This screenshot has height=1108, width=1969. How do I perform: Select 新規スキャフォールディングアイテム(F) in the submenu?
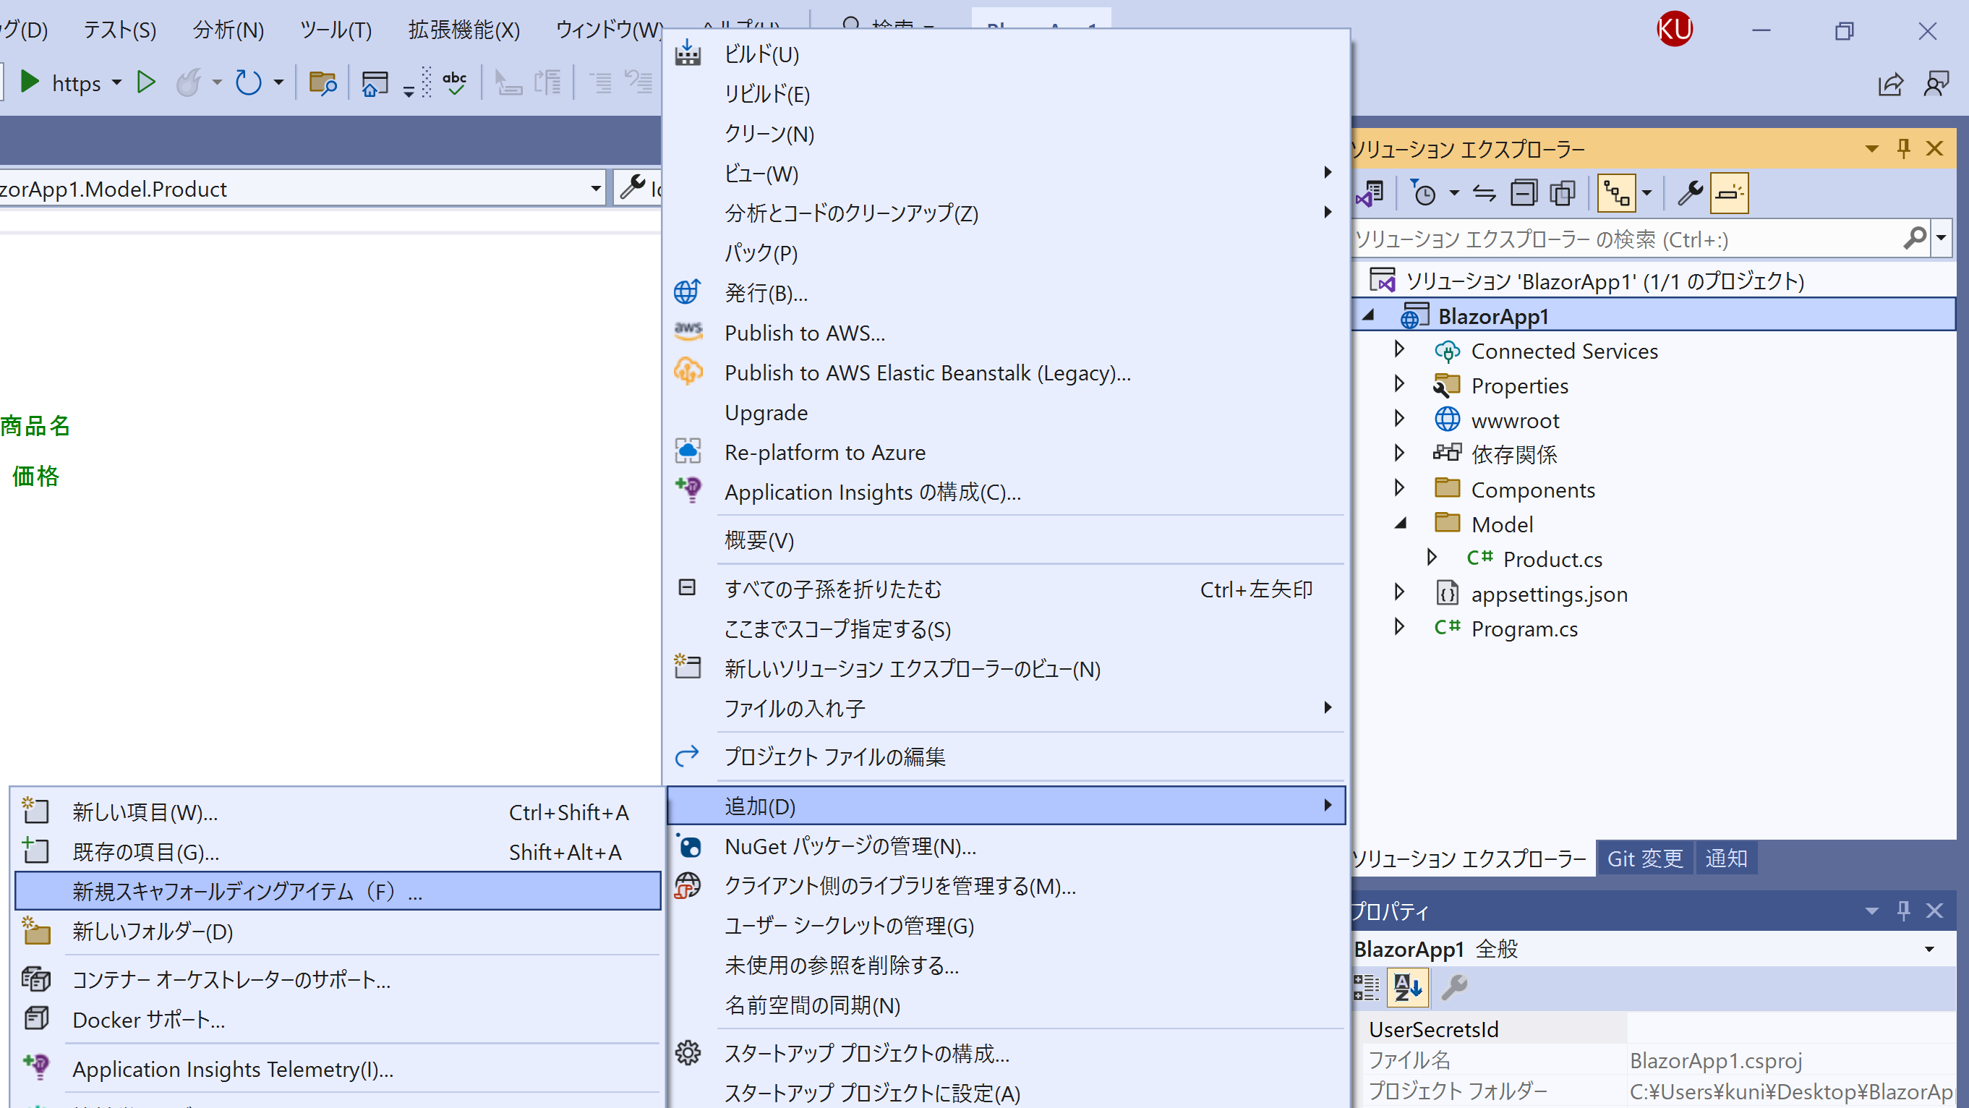pyautogui.click(x=338, y=891)
